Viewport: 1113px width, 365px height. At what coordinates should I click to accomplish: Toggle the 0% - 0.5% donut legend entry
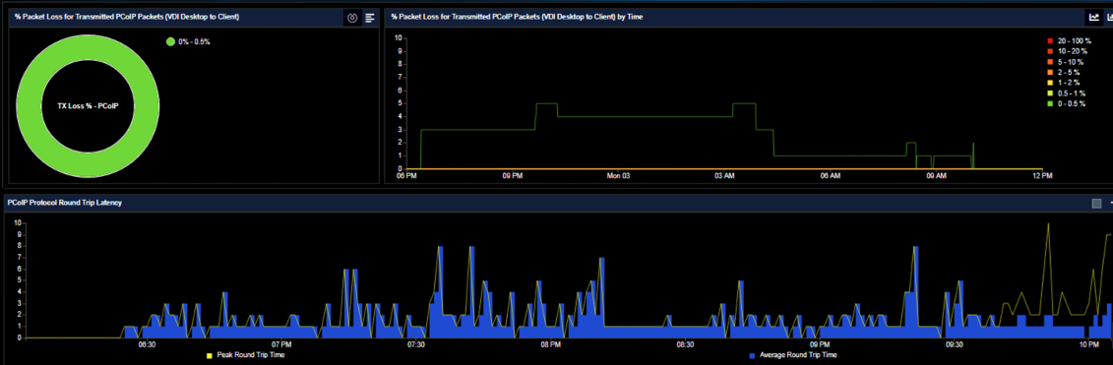click(x=188, y=42)
